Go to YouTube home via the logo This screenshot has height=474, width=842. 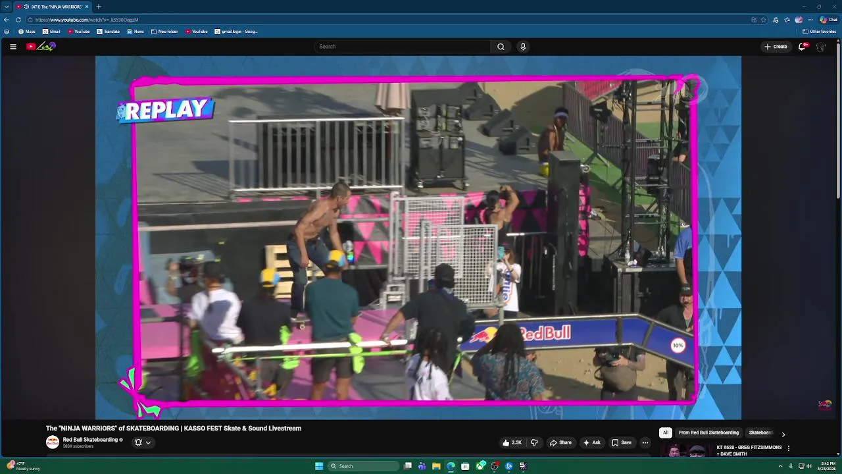pos(41,47)
